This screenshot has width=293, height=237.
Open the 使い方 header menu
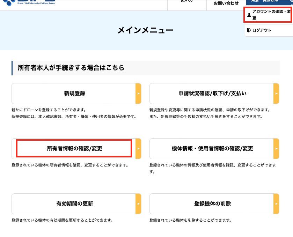pyautogui.click(x=186, y=2)
